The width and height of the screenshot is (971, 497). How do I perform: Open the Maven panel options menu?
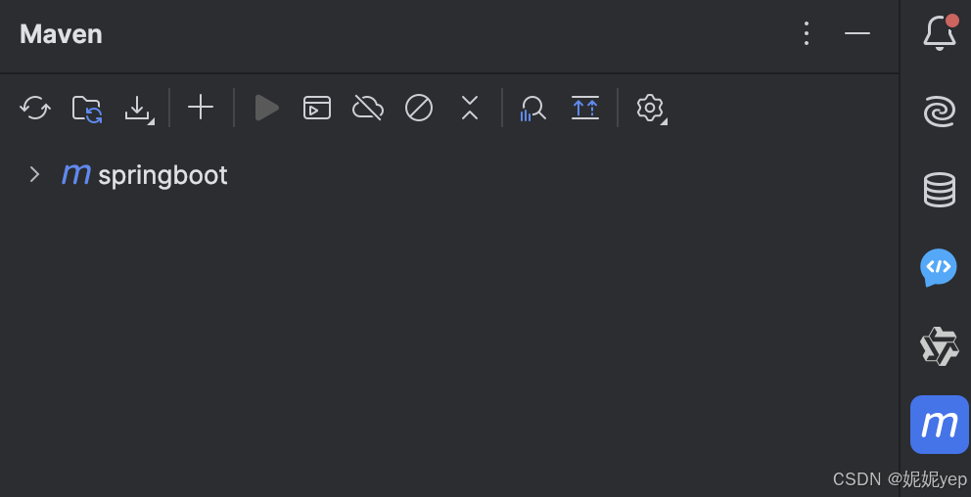coord(807,33)
